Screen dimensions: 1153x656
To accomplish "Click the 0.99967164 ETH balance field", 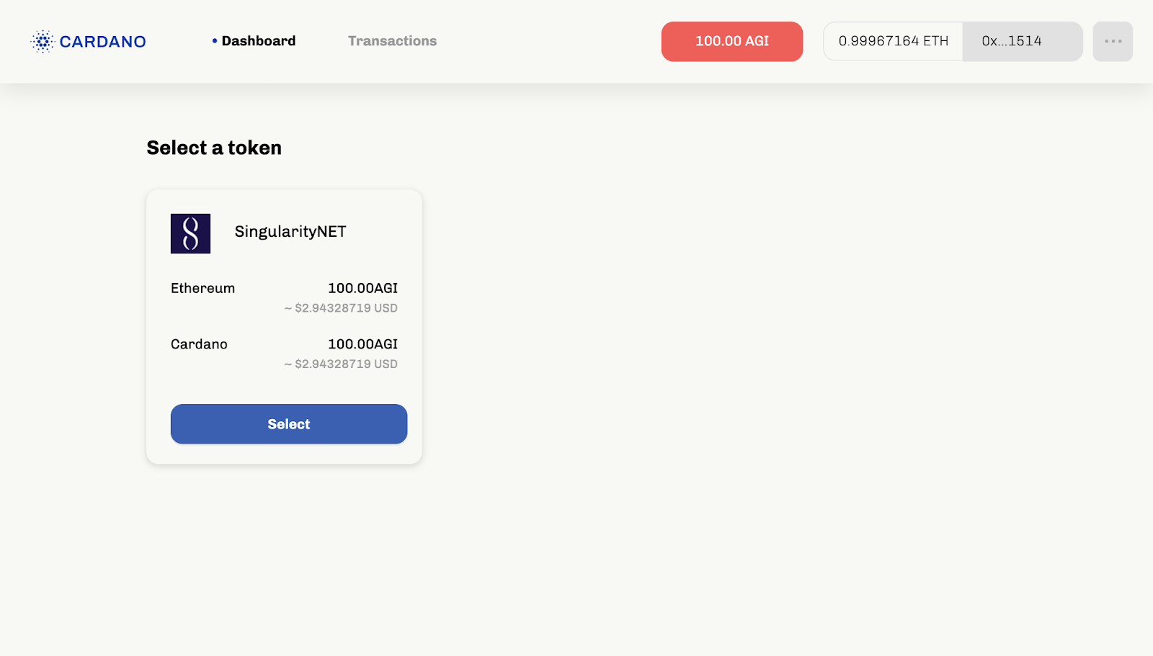I will pyautogui.click(x=893, y=41).
